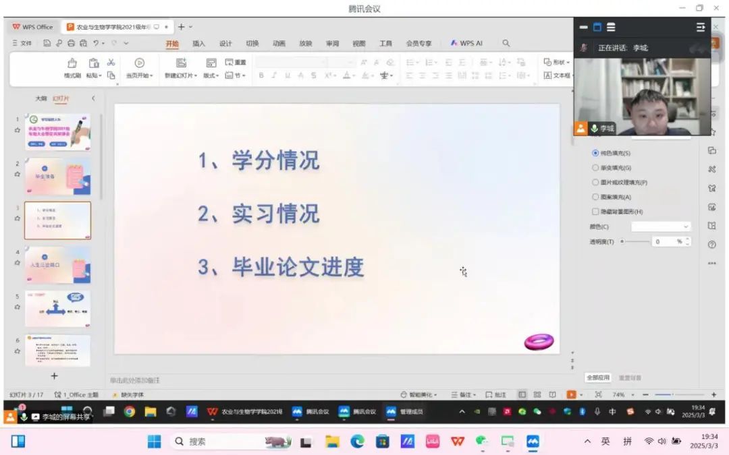Viewport: 729px width, 455px height.
Task: Click the 全部应用 apply all button
Action: [x=598, y=377]
